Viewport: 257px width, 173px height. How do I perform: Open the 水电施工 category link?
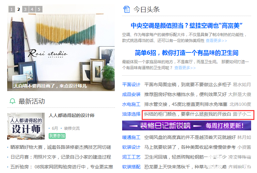[131, 104]
